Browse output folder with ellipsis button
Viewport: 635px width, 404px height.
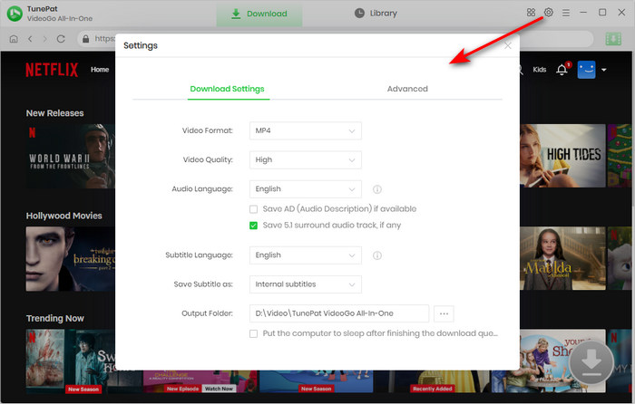pyautogui.click(x=444, y=313)
